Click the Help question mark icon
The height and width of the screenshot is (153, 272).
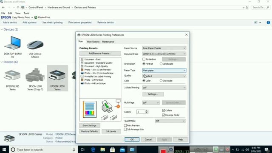268,23
